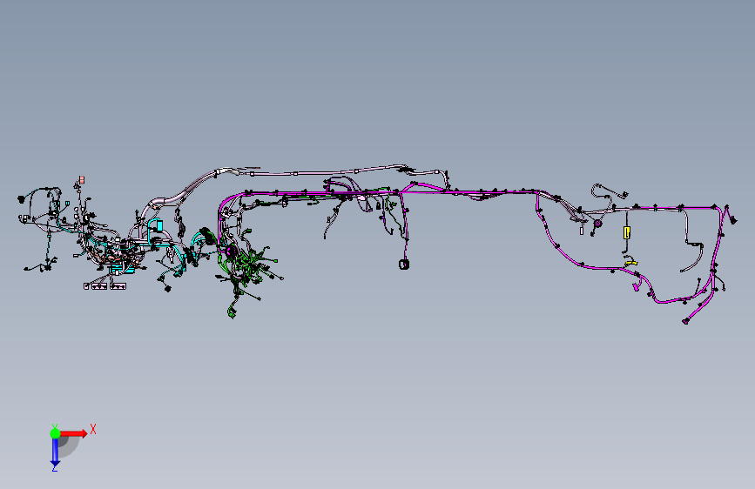
Task: Select the round magenta grommet near the right branch
Action: 597,224
